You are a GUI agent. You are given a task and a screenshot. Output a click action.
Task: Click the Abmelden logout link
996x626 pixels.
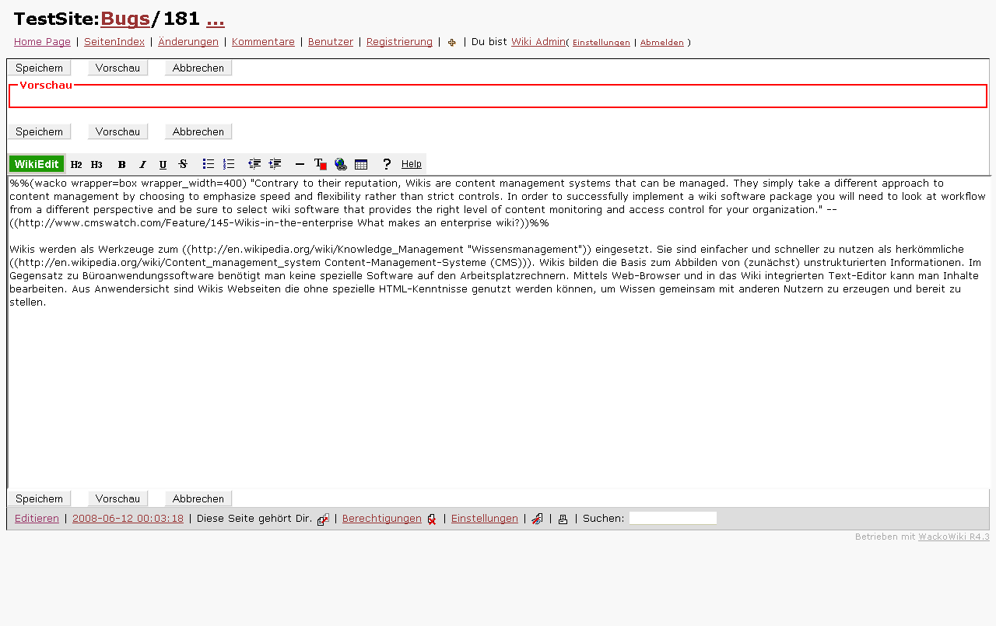point(661,43)
